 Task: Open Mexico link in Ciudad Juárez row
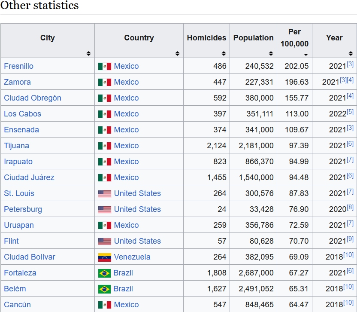click(126, 177)
